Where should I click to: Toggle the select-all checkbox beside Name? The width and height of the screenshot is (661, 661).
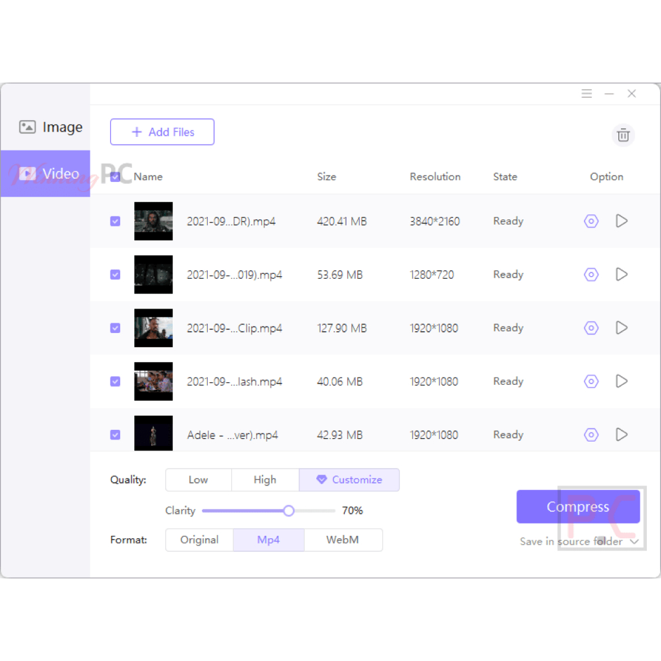[115, 177]
